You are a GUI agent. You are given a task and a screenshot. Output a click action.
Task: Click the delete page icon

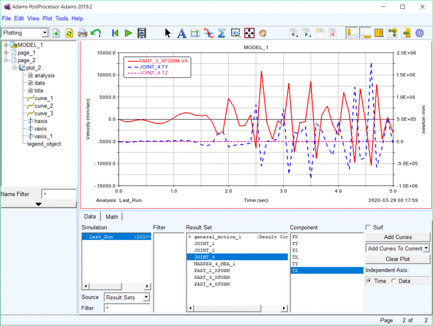[333, 33]
